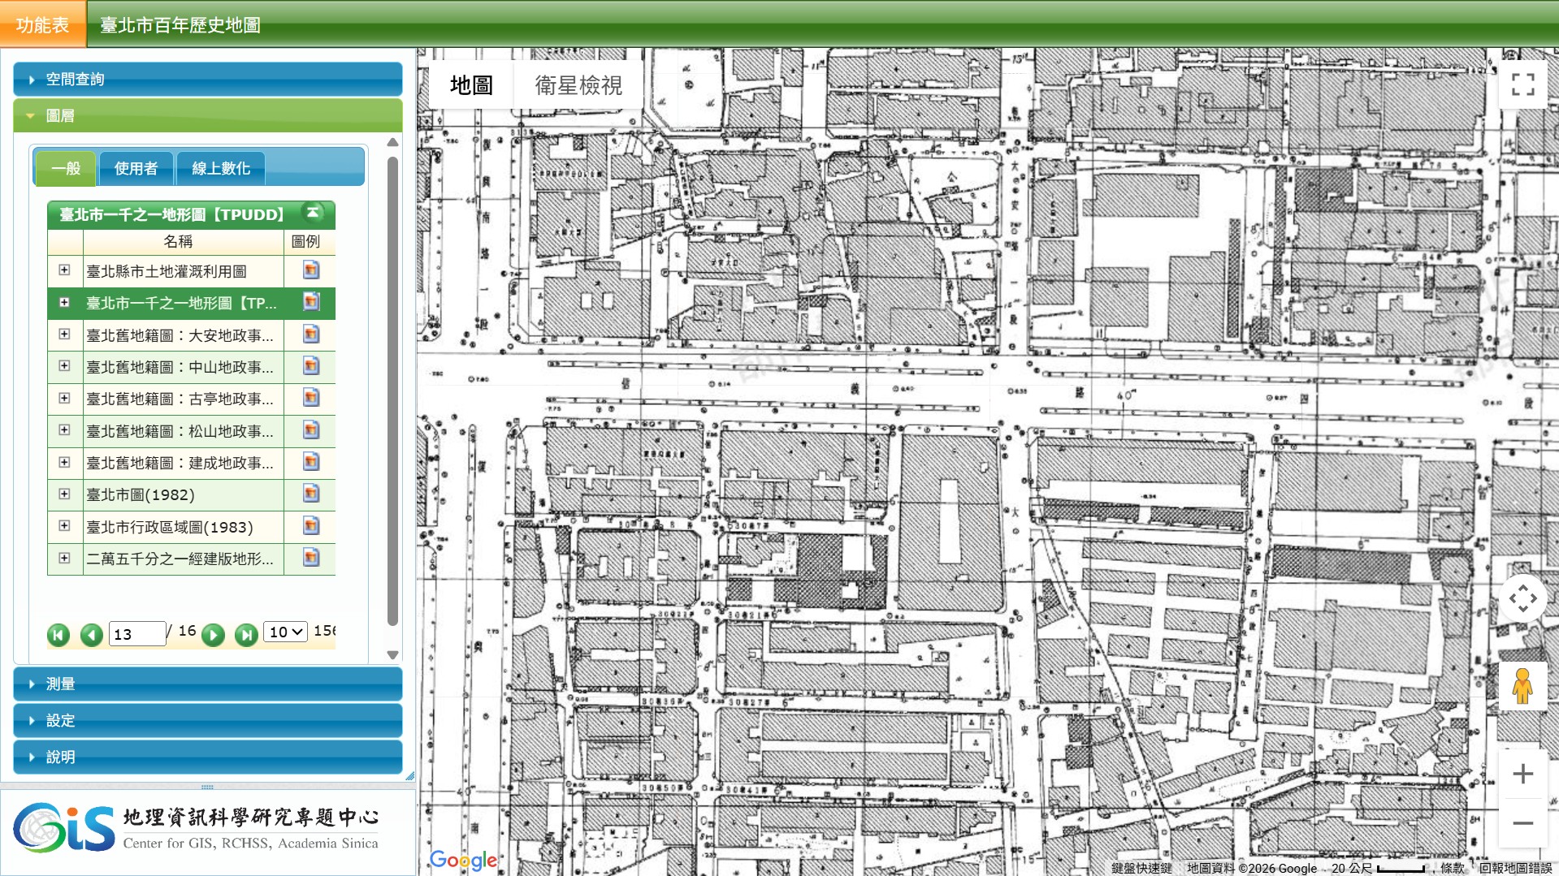Click the 功能表 menu button
Image resolution: width=1559 pixels, height=876 pixels.
[43, 24]
